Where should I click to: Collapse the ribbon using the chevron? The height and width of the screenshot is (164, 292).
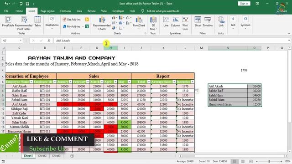coord(289,33)
